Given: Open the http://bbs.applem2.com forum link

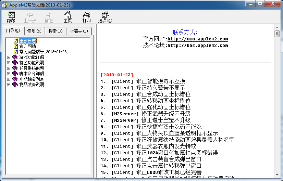Looking at the screenshot, I should [x=198, y=46].
